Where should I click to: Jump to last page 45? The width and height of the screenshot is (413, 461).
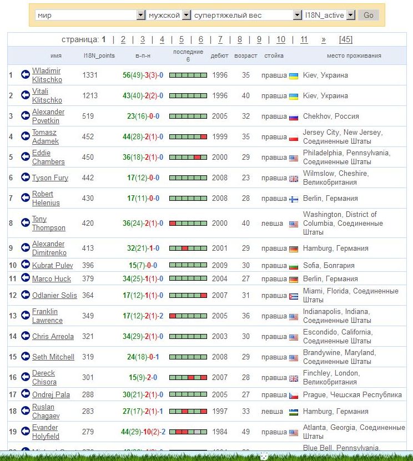(x=345, y=39)
